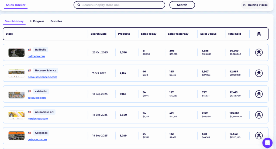Image resolution: width=276 pixels, height=149 pixels.
Task: Click the Sales 7 Days column header
Action: pos(208,34)
